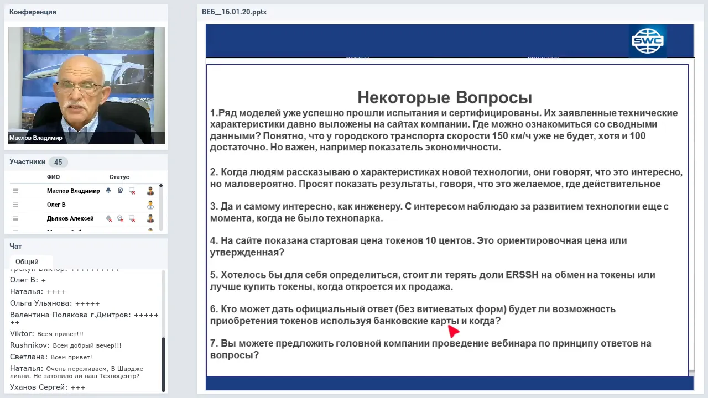Click the Конференция panel title
The image size is (708, 398).
(x=33, y=12)
